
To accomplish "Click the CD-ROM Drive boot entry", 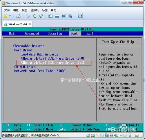I will 25,67.
